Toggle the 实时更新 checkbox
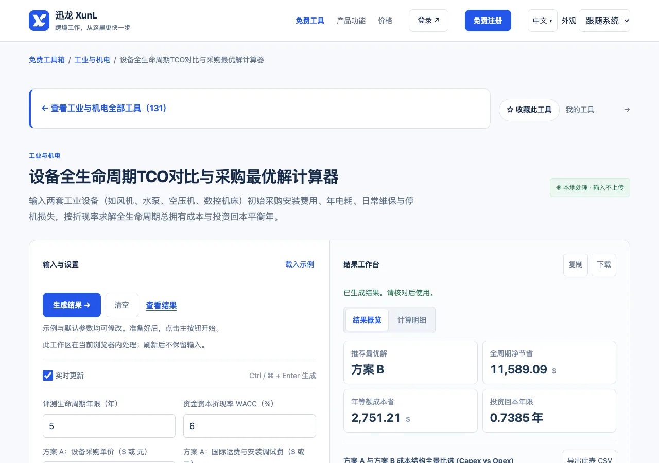Viewport: 659px width, 463px height. (48, 376)
